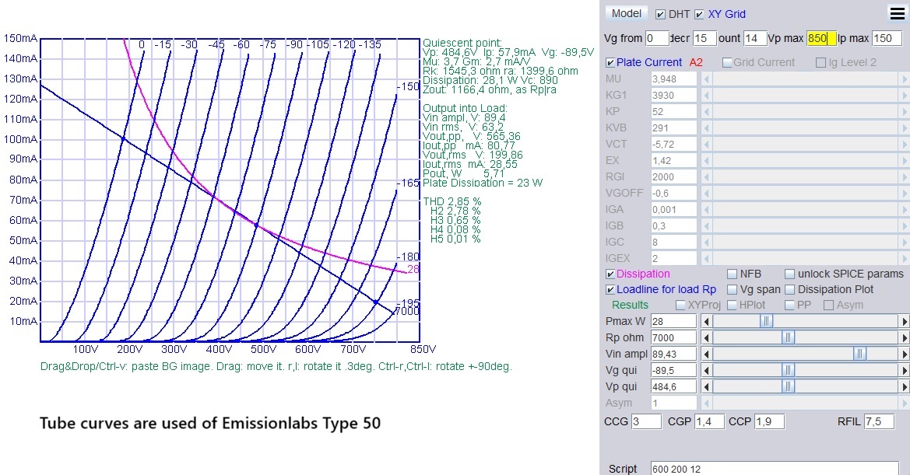The height and width of the screenshot is (475, 910).
Task: Click the Results label
Action: click(x=630, y=305)
